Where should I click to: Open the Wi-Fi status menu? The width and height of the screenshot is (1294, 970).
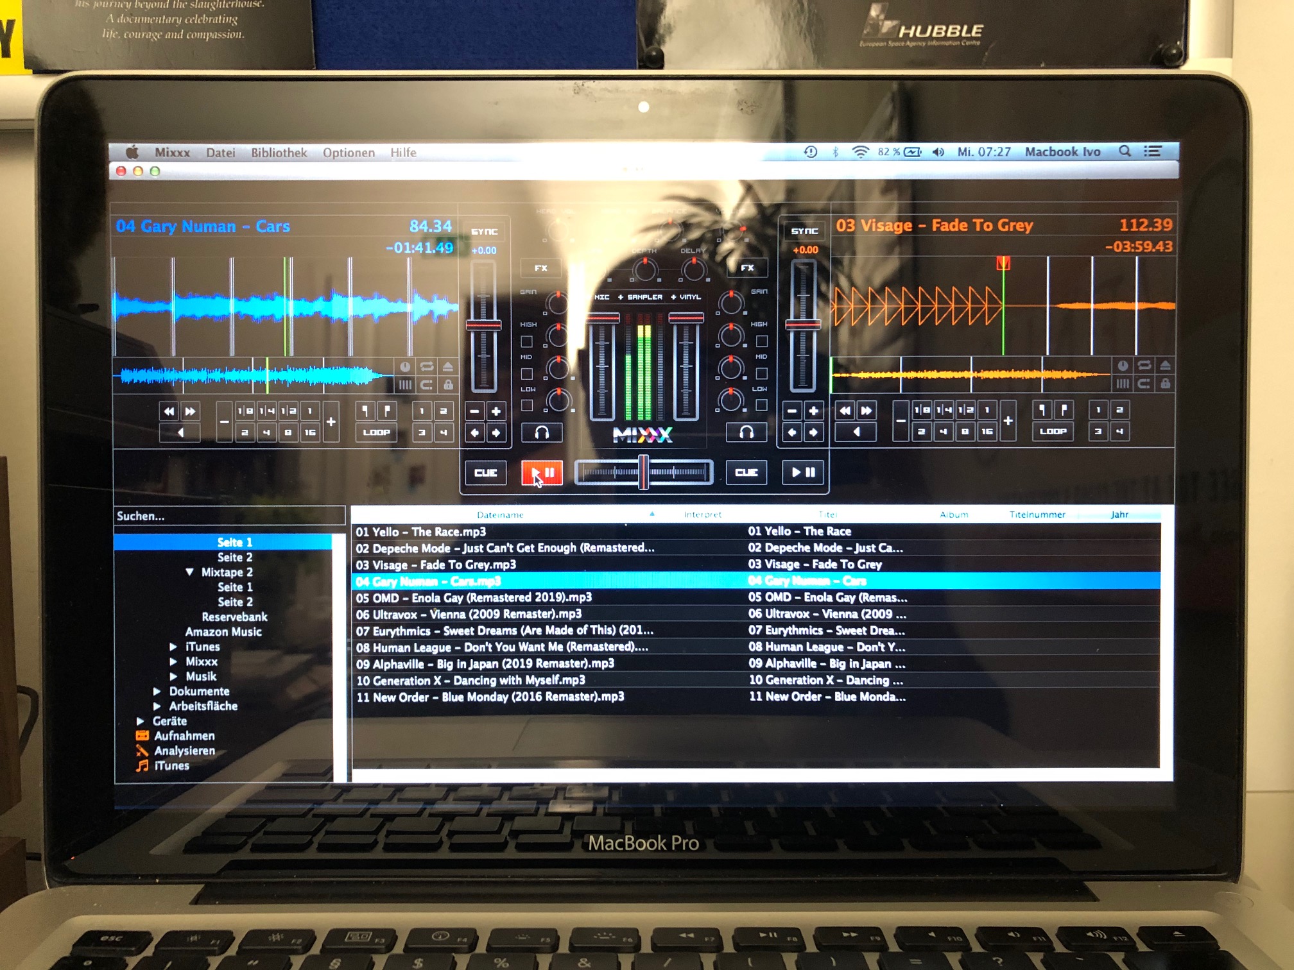pos(860,152)
